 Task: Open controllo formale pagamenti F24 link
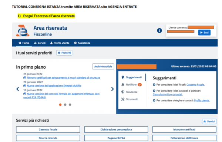tap(62, 96)
